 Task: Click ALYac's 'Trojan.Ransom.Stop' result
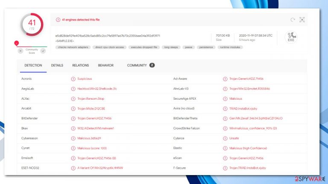click(91, 98)
